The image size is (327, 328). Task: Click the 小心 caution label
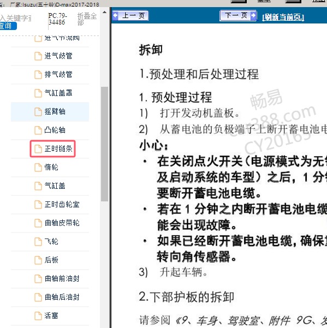[x=153, y=145]
